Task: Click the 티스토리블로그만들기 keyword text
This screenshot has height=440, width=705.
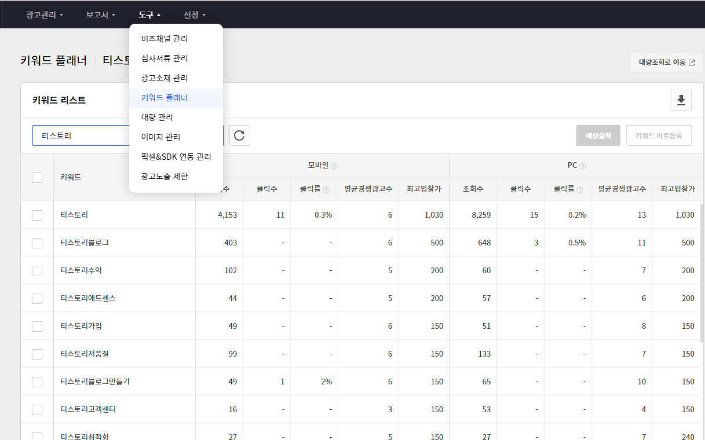Action: coord(95,382)
